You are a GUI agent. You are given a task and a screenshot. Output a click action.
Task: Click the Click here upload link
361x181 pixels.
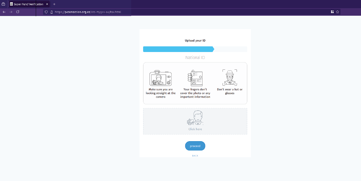pos(195,129)
